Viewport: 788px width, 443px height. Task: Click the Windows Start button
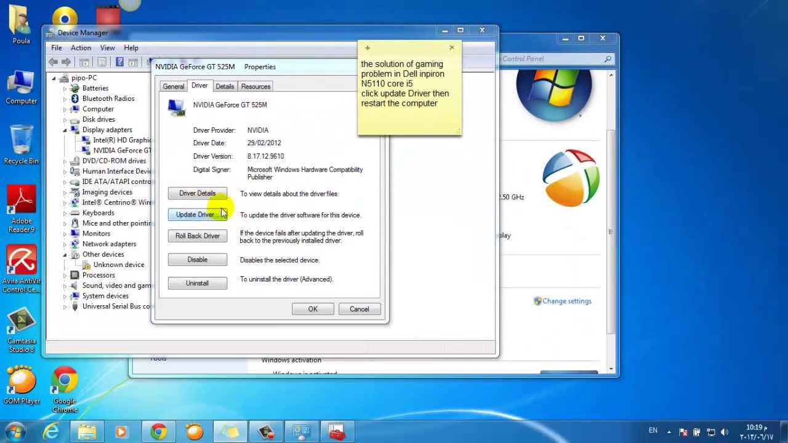click(15, 431)
